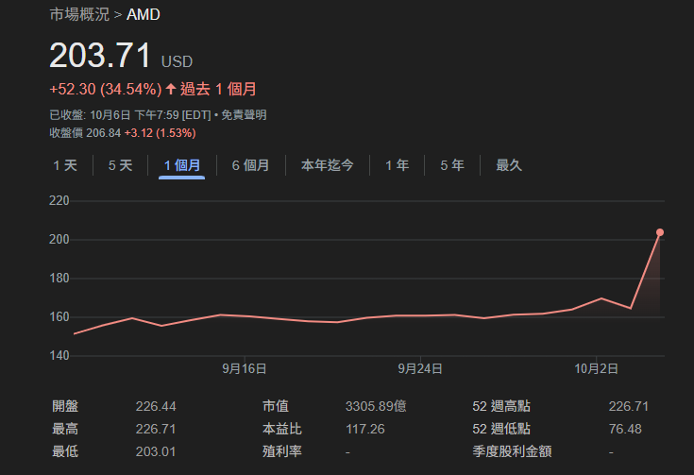This screenshot has width=694, height=475.
Task: Click the 10月2日 date on chart axis
Action: (x=597, y=368)
